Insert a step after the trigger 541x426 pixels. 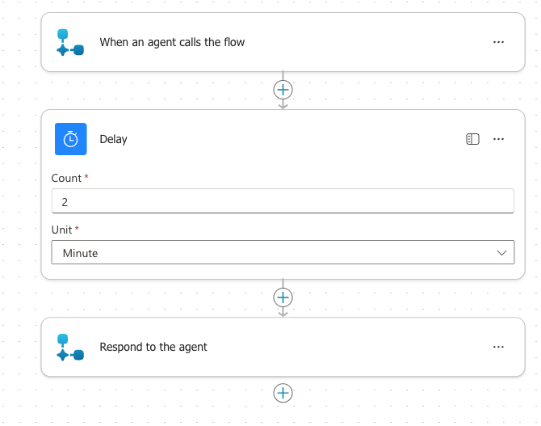coord(283,89)
